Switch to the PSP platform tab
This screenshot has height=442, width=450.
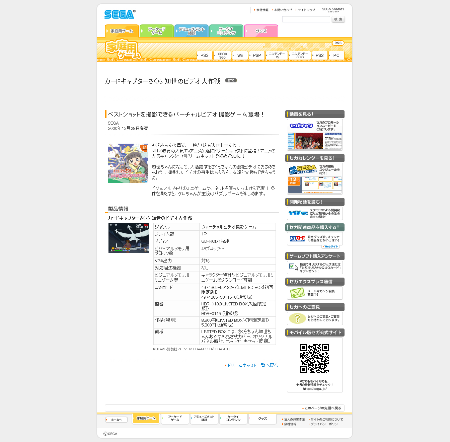point(257,55)
